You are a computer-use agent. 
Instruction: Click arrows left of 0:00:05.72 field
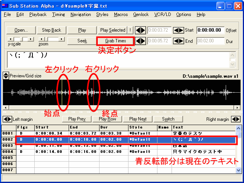(x=141, y=41)
